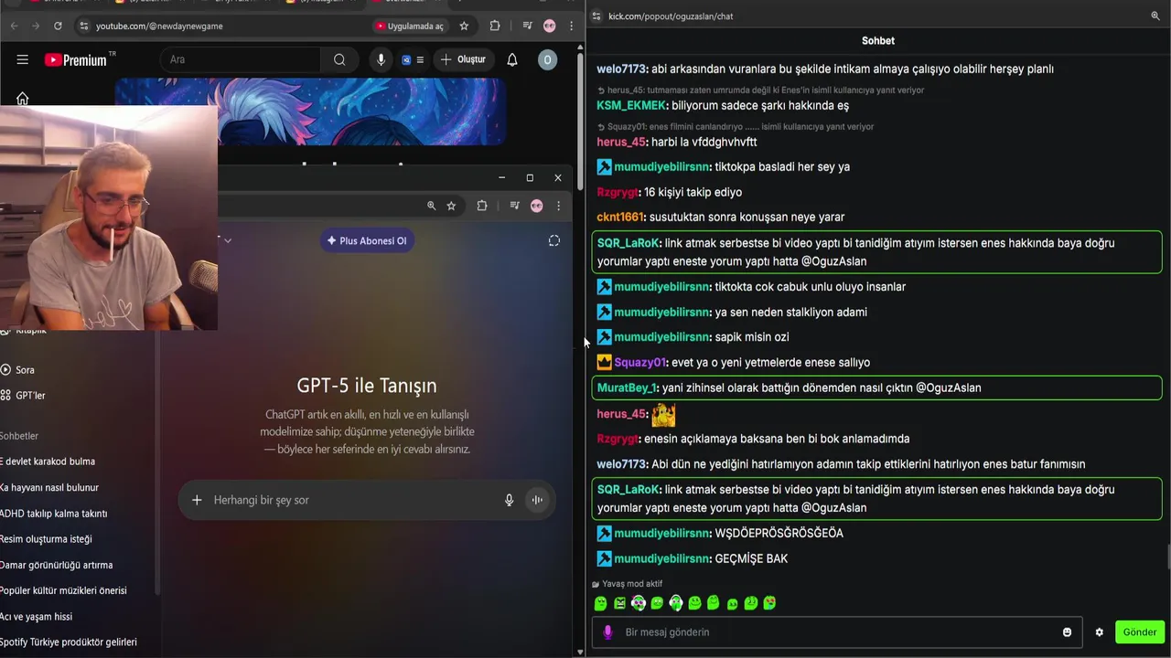This screenshot has height=658, width=1171.
Task: Open site info icon in YouTube address bar
Action: (x=84, y=27)
